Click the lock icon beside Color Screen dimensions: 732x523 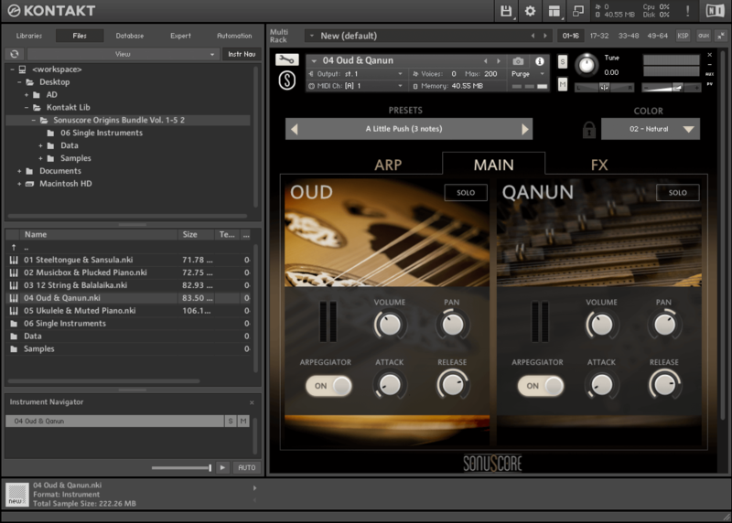pyautogui.click(x=588, y=129)
